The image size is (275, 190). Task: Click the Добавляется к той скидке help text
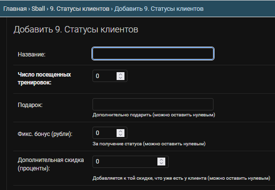pos(182,178)
